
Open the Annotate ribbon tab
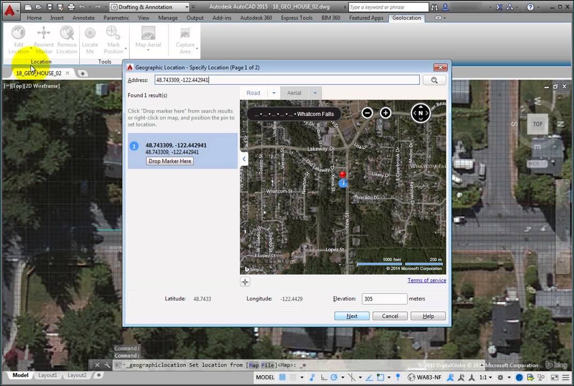(84, 18)
